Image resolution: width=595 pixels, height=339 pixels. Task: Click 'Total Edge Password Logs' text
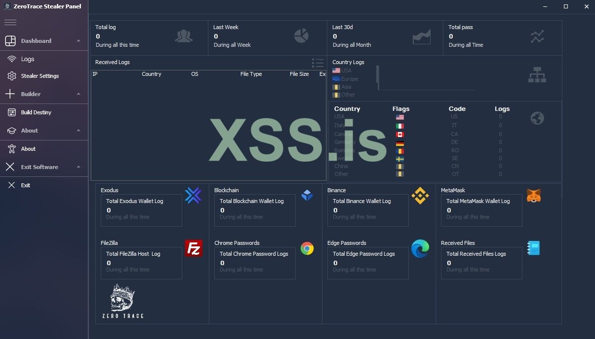point(364,254)
